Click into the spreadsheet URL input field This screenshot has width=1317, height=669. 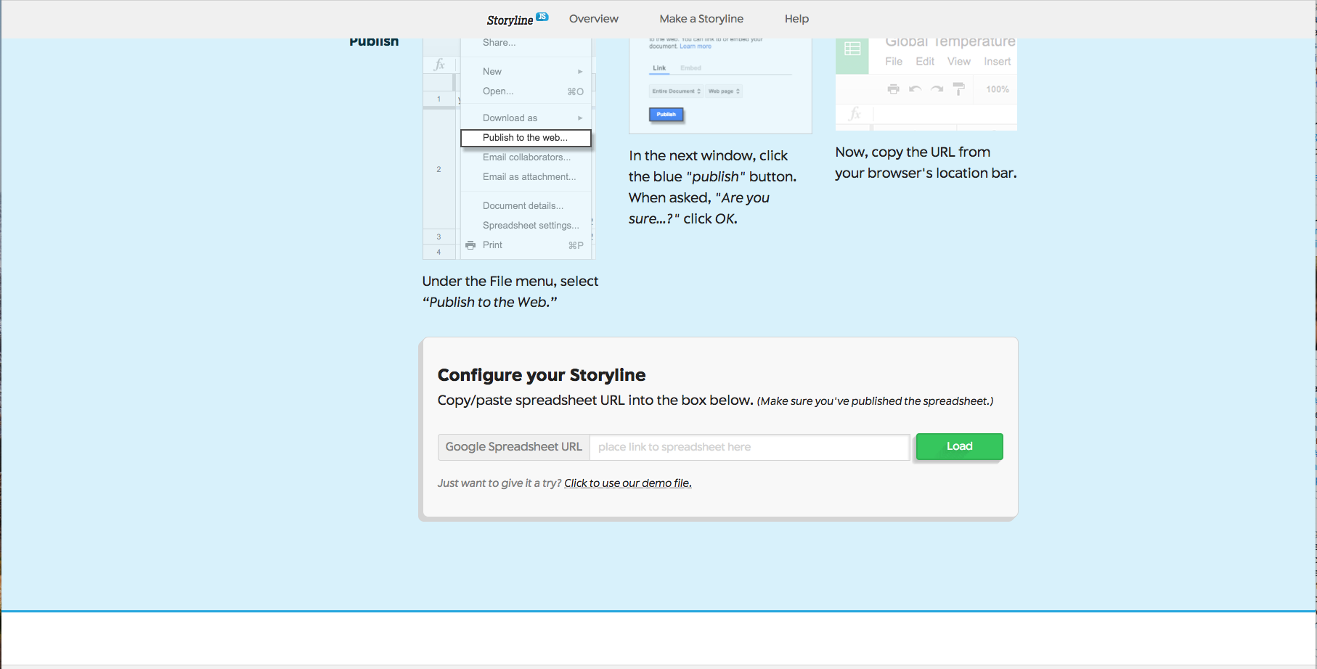(x=749, y=447)
